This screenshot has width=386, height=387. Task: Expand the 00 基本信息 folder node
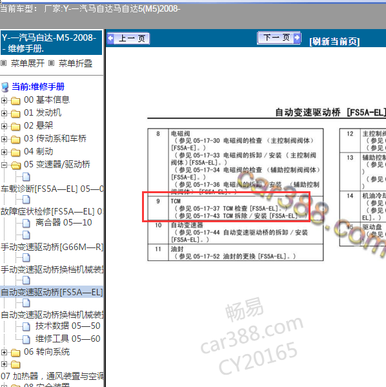pos(4,100)
